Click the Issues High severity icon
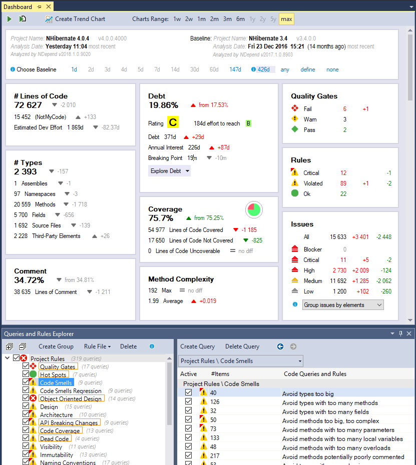The height and width of the screenshot is (465, 416). pyautogui.click(x=295, y=270)
